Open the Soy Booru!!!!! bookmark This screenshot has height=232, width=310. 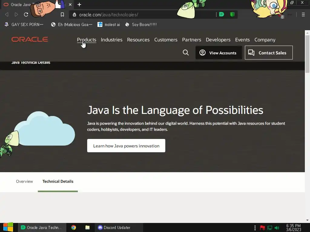pyautogui.click(x=141, y=24)
